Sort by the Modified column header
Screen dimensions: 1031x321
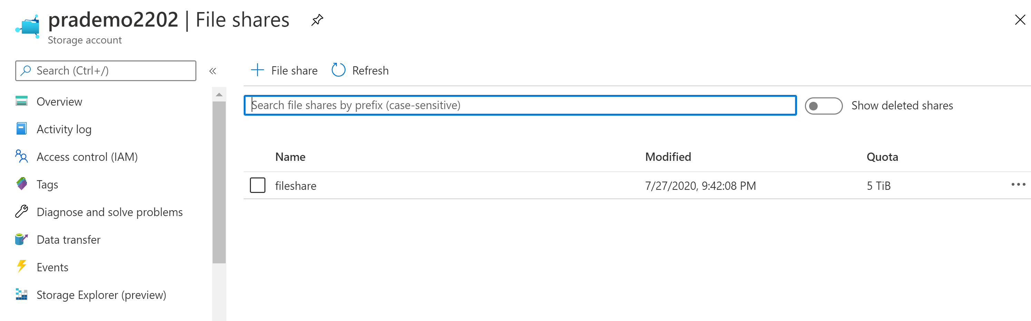668,157
